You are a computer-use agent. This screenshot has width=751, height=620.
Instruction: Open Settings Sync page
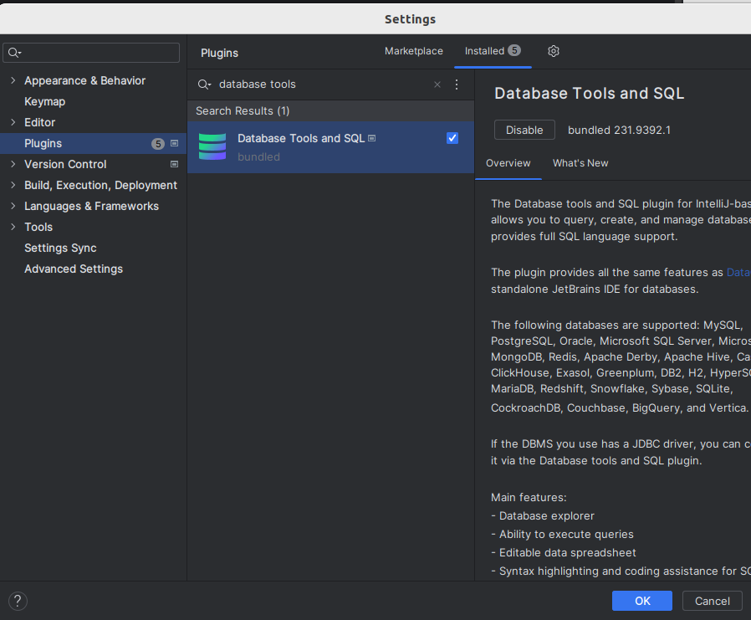[60, 248]
